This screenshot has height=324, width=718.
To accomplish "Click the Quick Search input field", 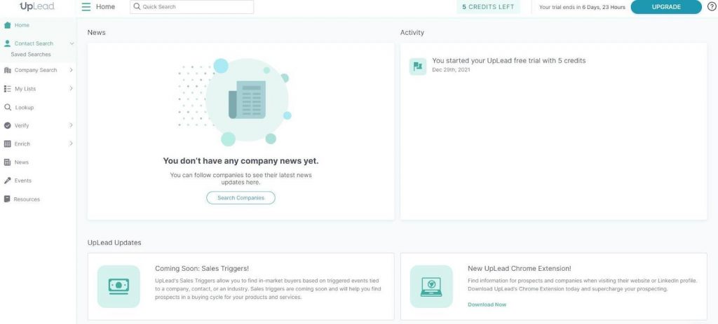I will (x=191, y=7).
